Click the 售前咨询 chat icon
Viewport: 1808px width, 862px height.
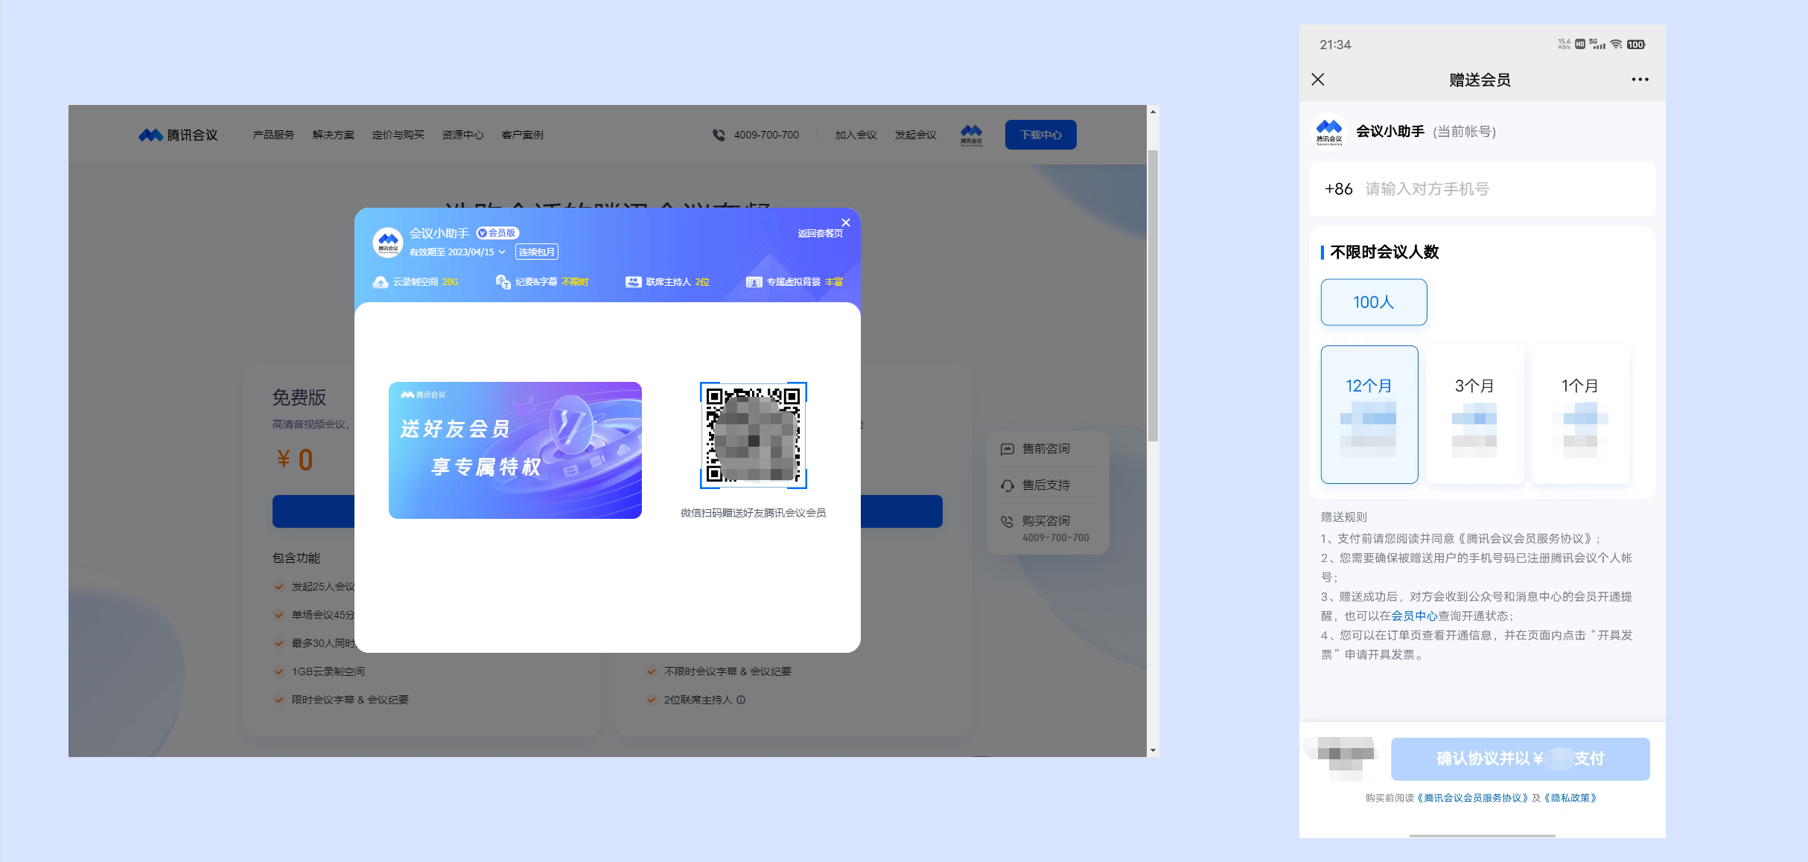[1008, 449]
